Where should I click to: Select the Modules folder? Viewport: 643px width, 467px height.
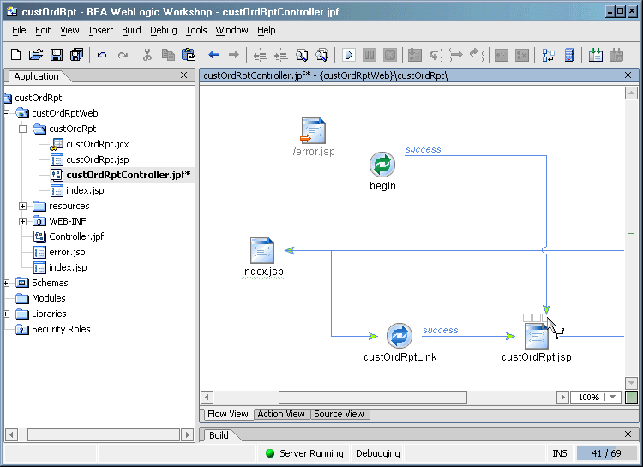point(48,298)
